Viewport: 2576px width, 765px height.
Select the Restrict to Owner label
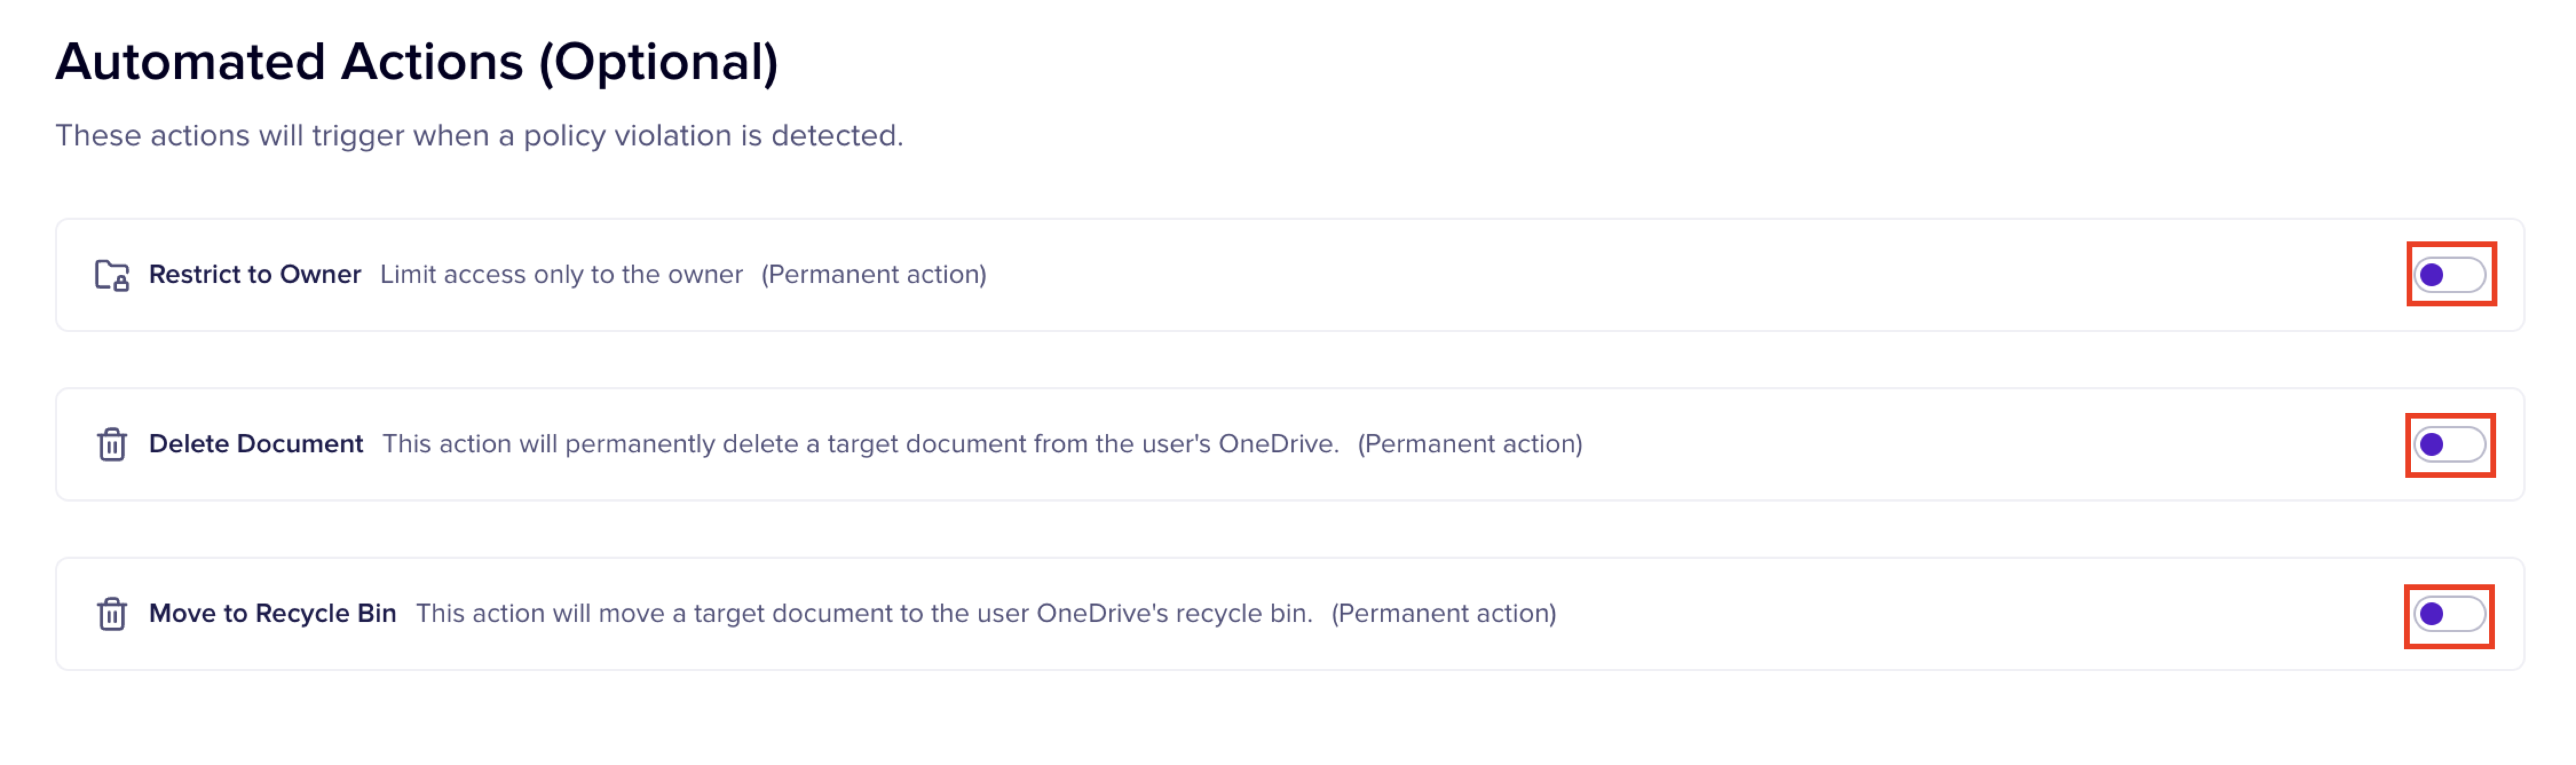click(254, 275)
